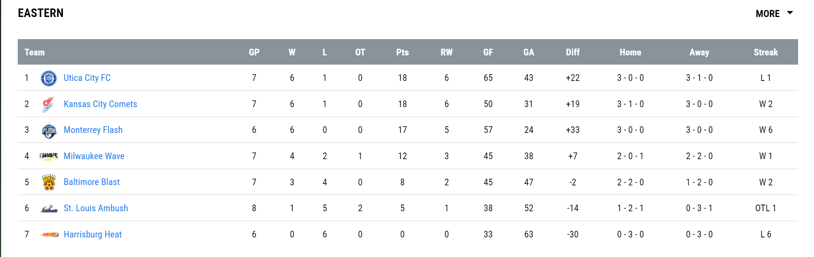Sort by the Streak column header
Image resolution: width=814 pixels, height=257 pixels.
point(766,52)
